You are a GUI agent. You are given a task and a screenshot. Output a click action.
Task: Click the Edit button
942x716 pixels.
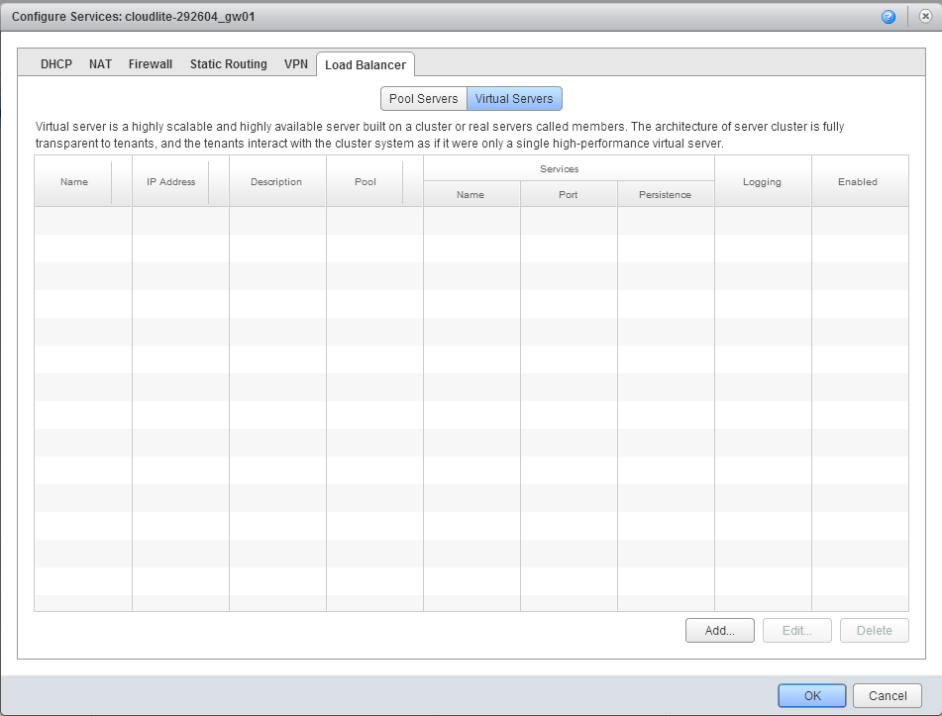click(x=796, y=630)
